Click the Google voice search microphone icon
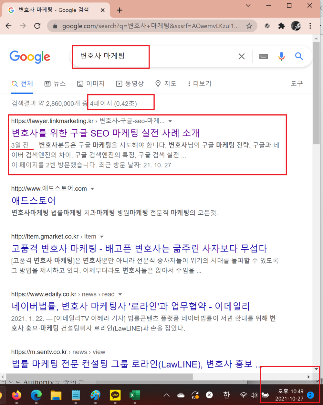 [x=281, y=56]
